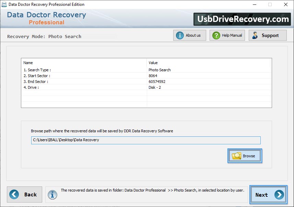This screenshot has width=294, height=207.
Task: Select the Value column header
Action: (208, 63)
